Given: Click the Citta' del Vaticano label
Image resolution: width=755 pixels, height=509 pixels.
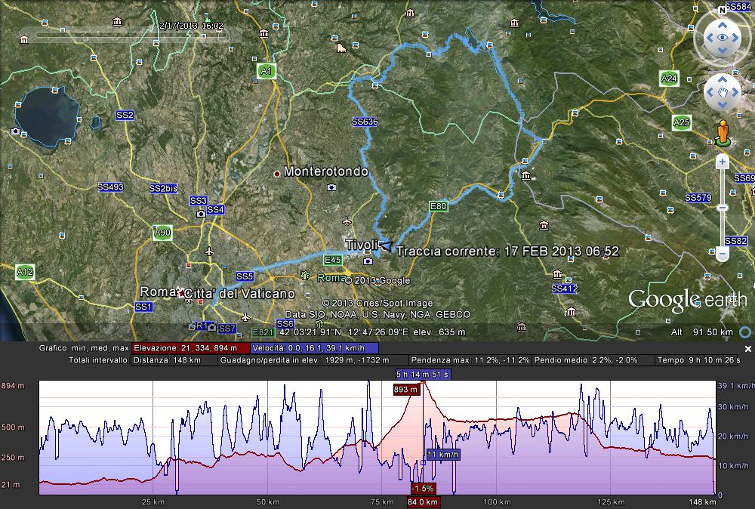Looking at the screenshot, I should click(239, 293).
